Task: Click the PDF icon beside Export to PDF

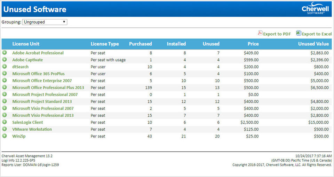Action: coord(260,33)
